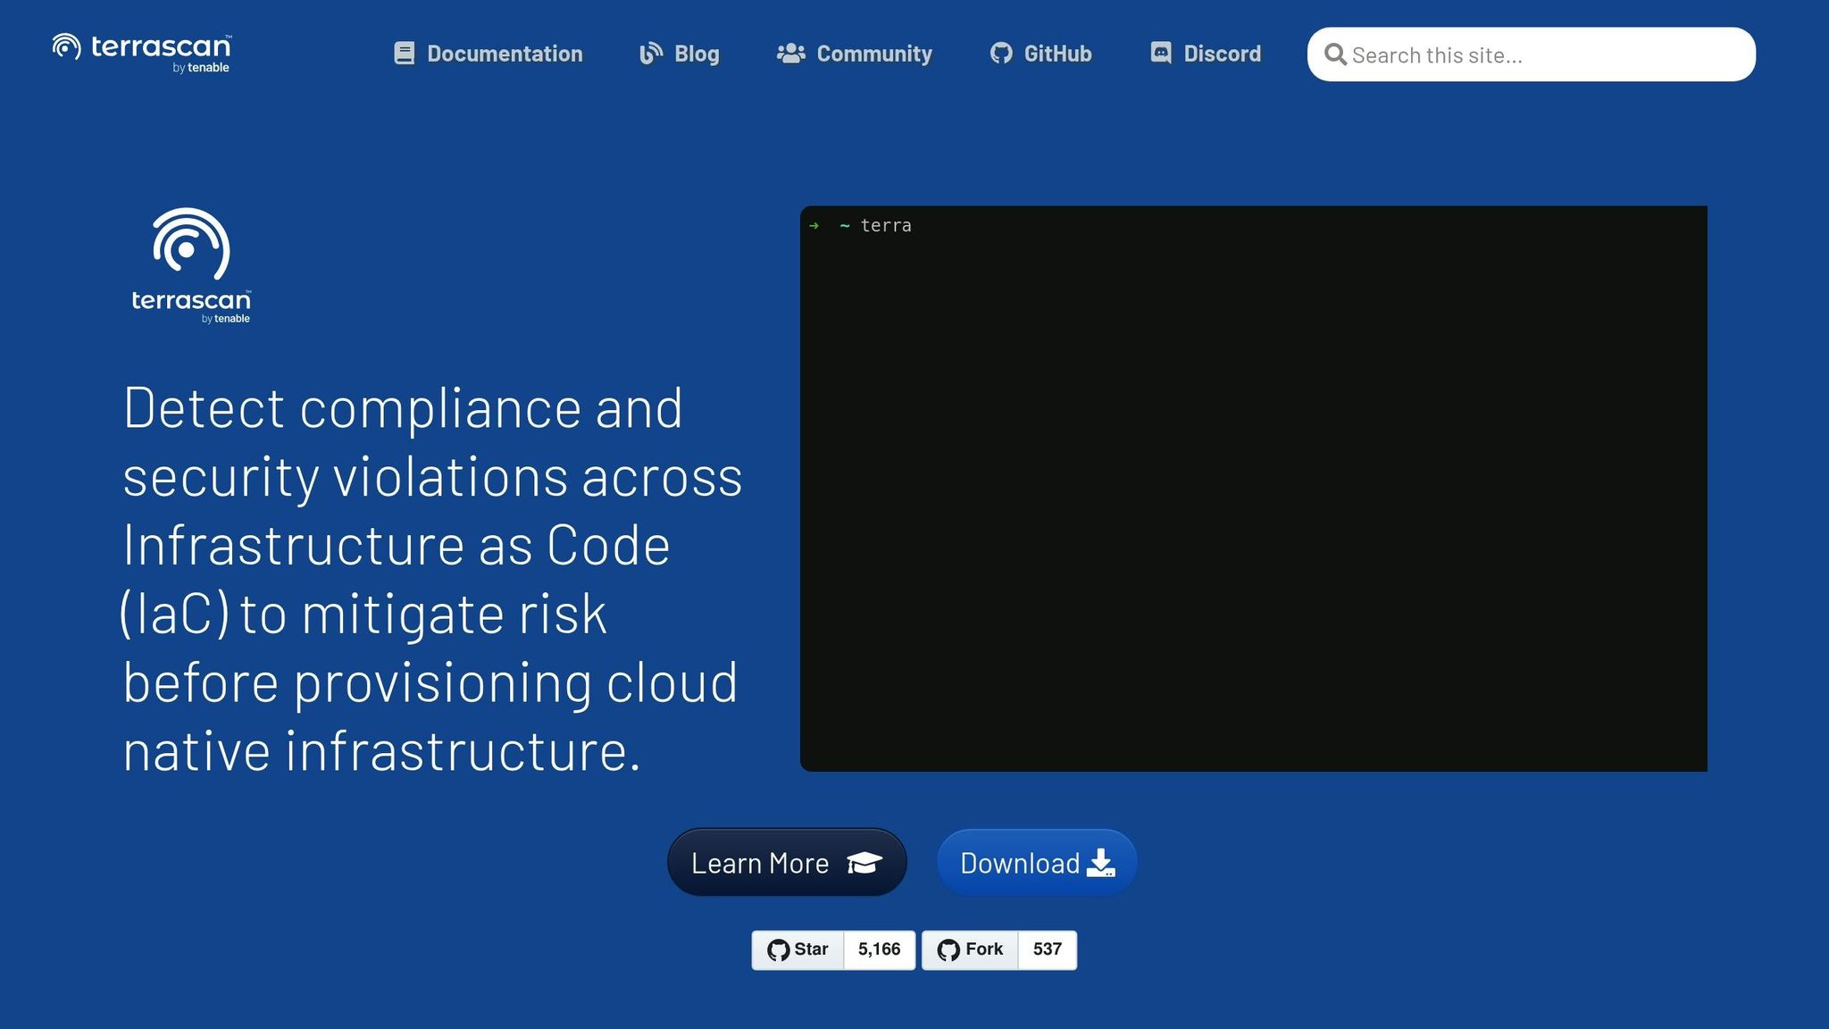
Task: Click the GitHub Star button
Action: [798, 950]
